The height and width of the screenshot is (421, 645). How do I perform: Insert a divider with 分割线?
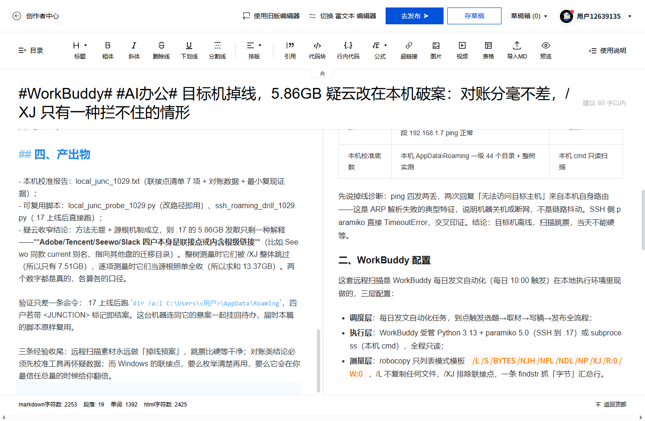pyautogui.click(x=217, y=51)
